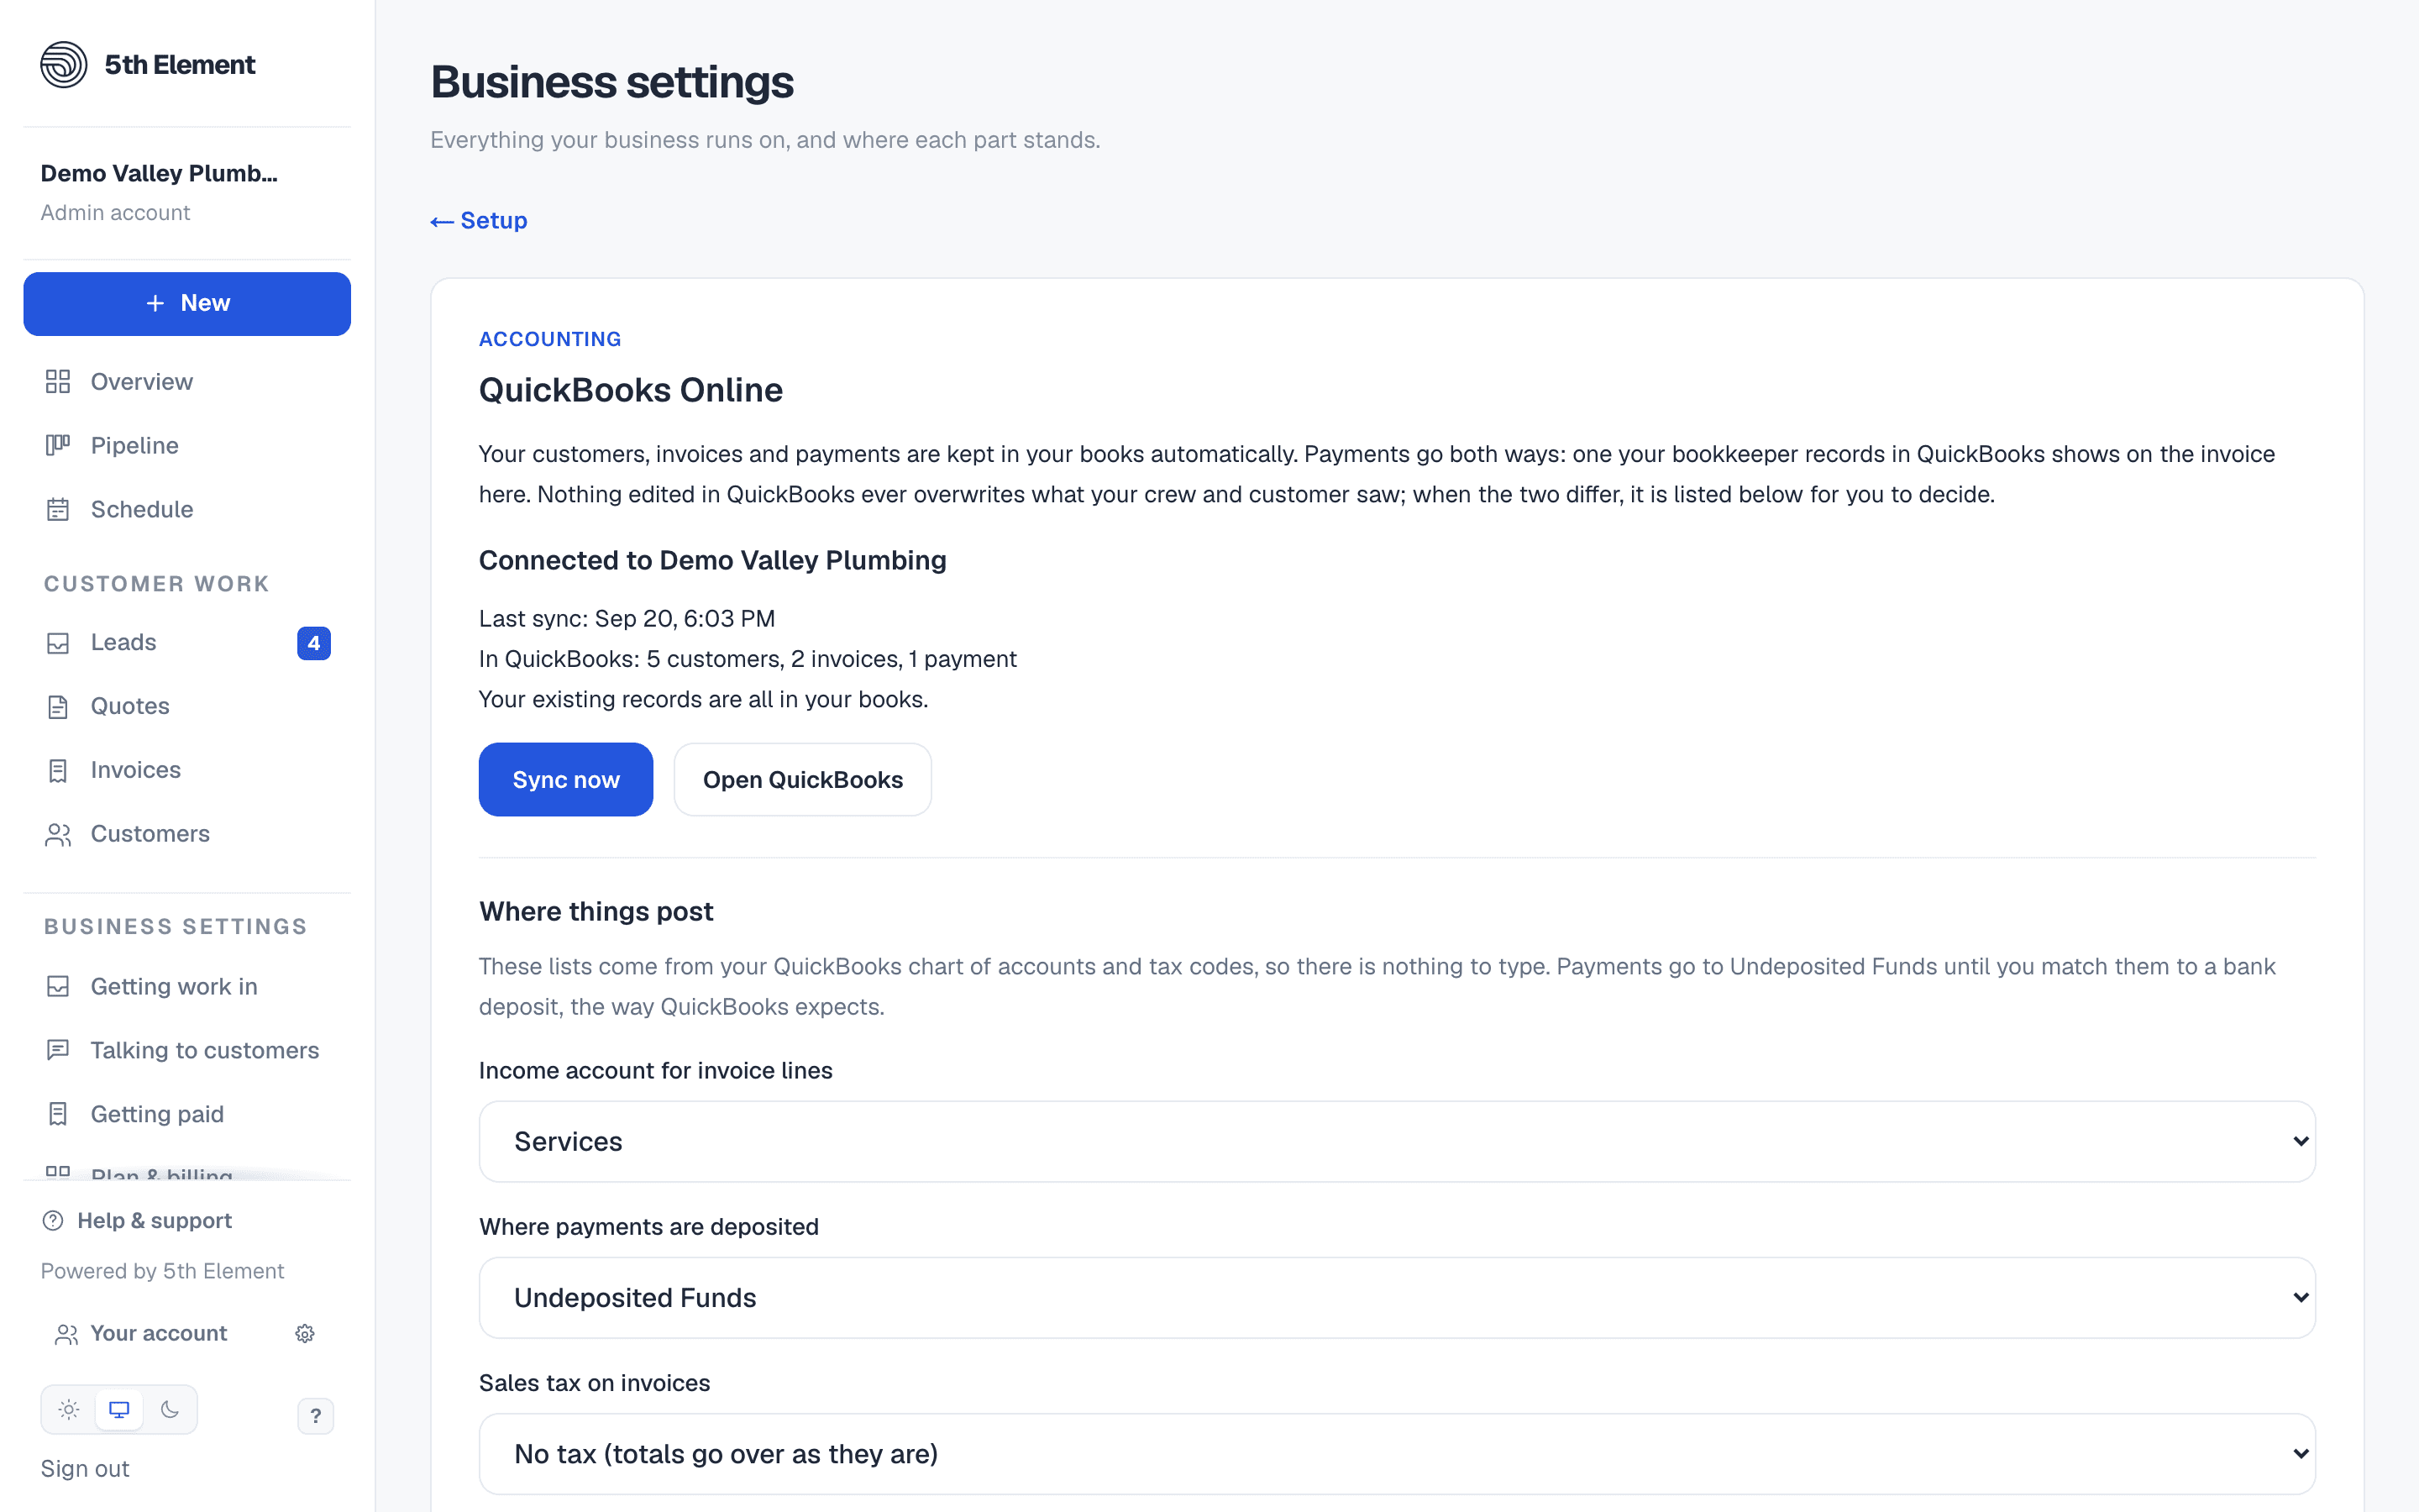This screenshot has width=2419, height=1512.
Task: Click the Where things post heading
Action: click(x=596, y=912)
